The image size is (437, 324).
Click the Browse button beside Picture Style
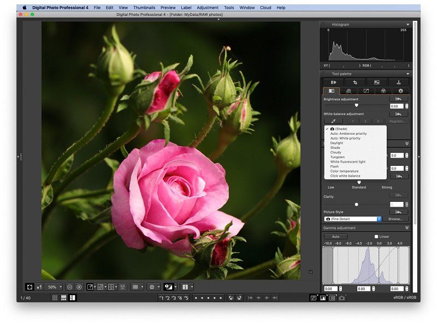point(395,219)
